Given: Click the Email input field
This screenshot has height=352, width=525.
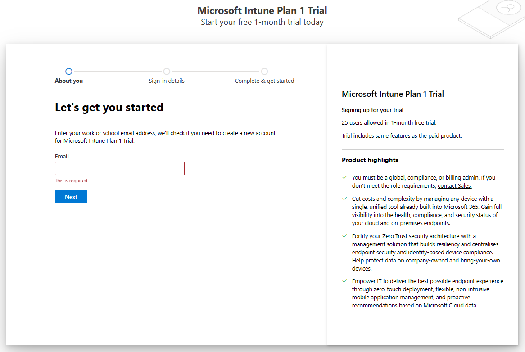Looking at the screenshot, I should (x=119, y=169).
